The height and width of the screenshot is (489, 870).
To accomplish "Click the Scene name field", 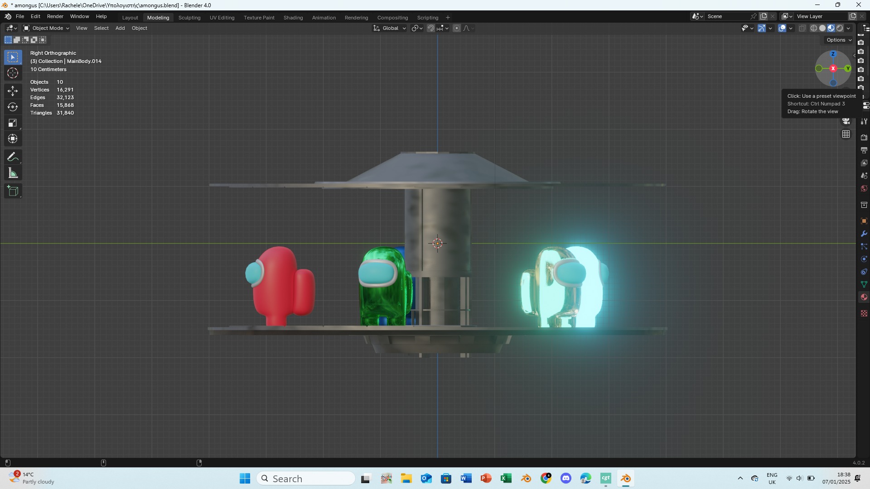I will click(727, 16).
